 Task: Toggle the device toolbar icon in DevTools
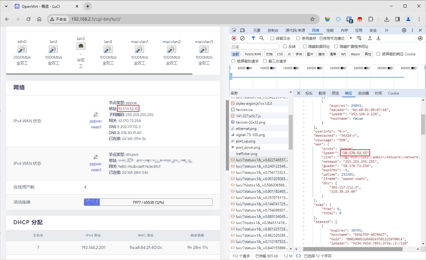pyautogui.click(x=242, y=30)
